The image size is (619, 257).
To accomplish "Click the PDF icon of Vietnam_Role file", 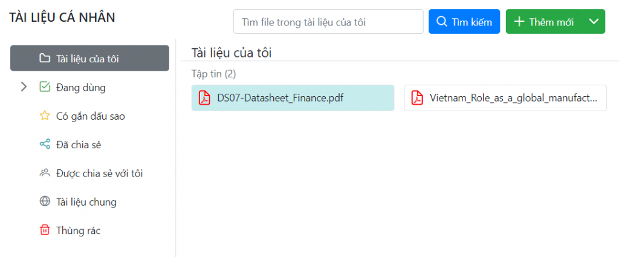I will [417, 98].
